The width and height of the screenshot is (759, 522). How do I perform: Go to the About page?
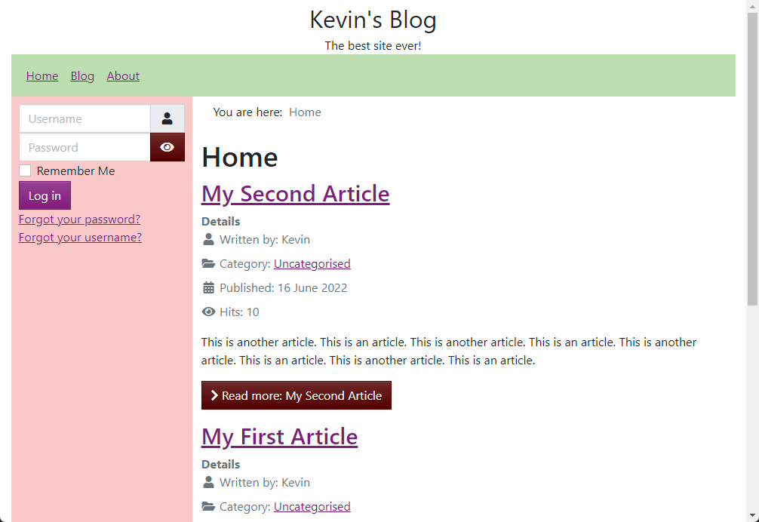point(123,76)
